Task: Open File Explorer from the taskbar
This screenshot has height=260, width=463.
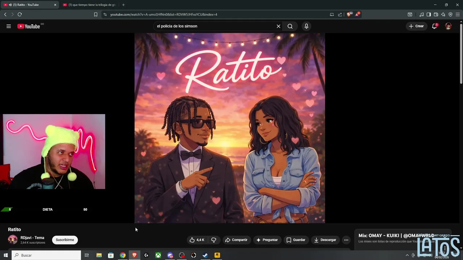Action: click(99, 255)
